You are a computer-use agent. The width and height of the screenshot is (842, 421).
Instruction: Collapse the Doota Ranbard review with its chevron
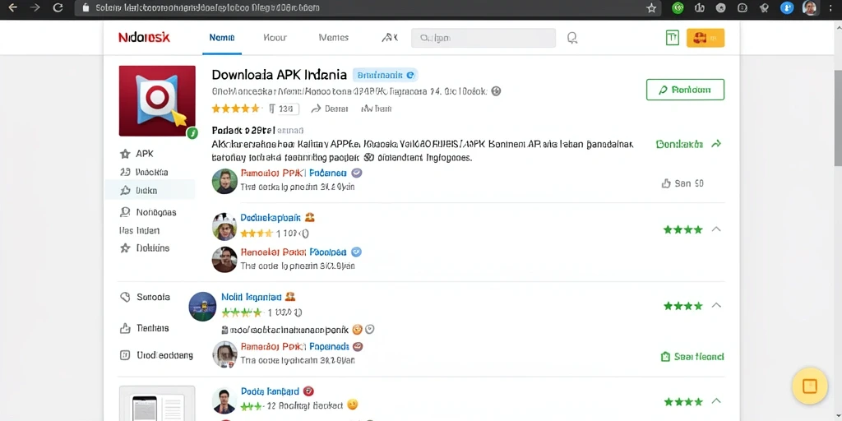[x=716, y=401]
